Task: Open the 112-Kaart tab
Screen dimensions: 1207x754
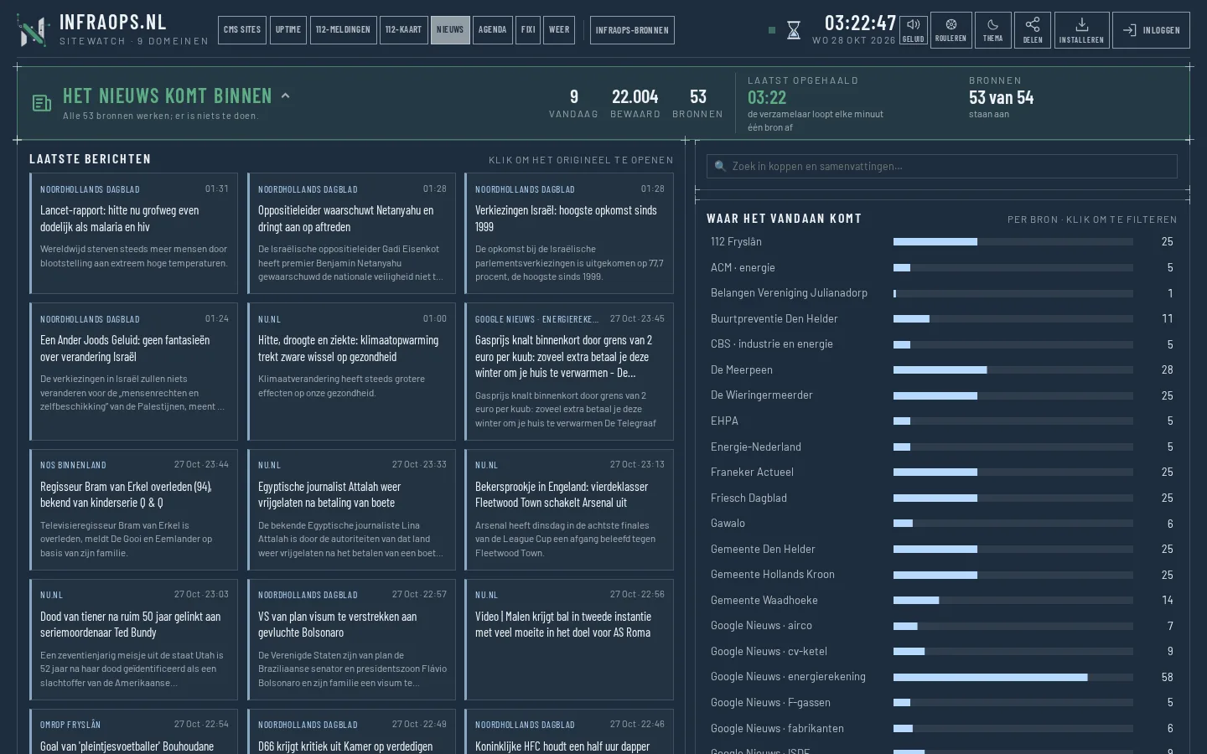Action: [x=403, y=30]
